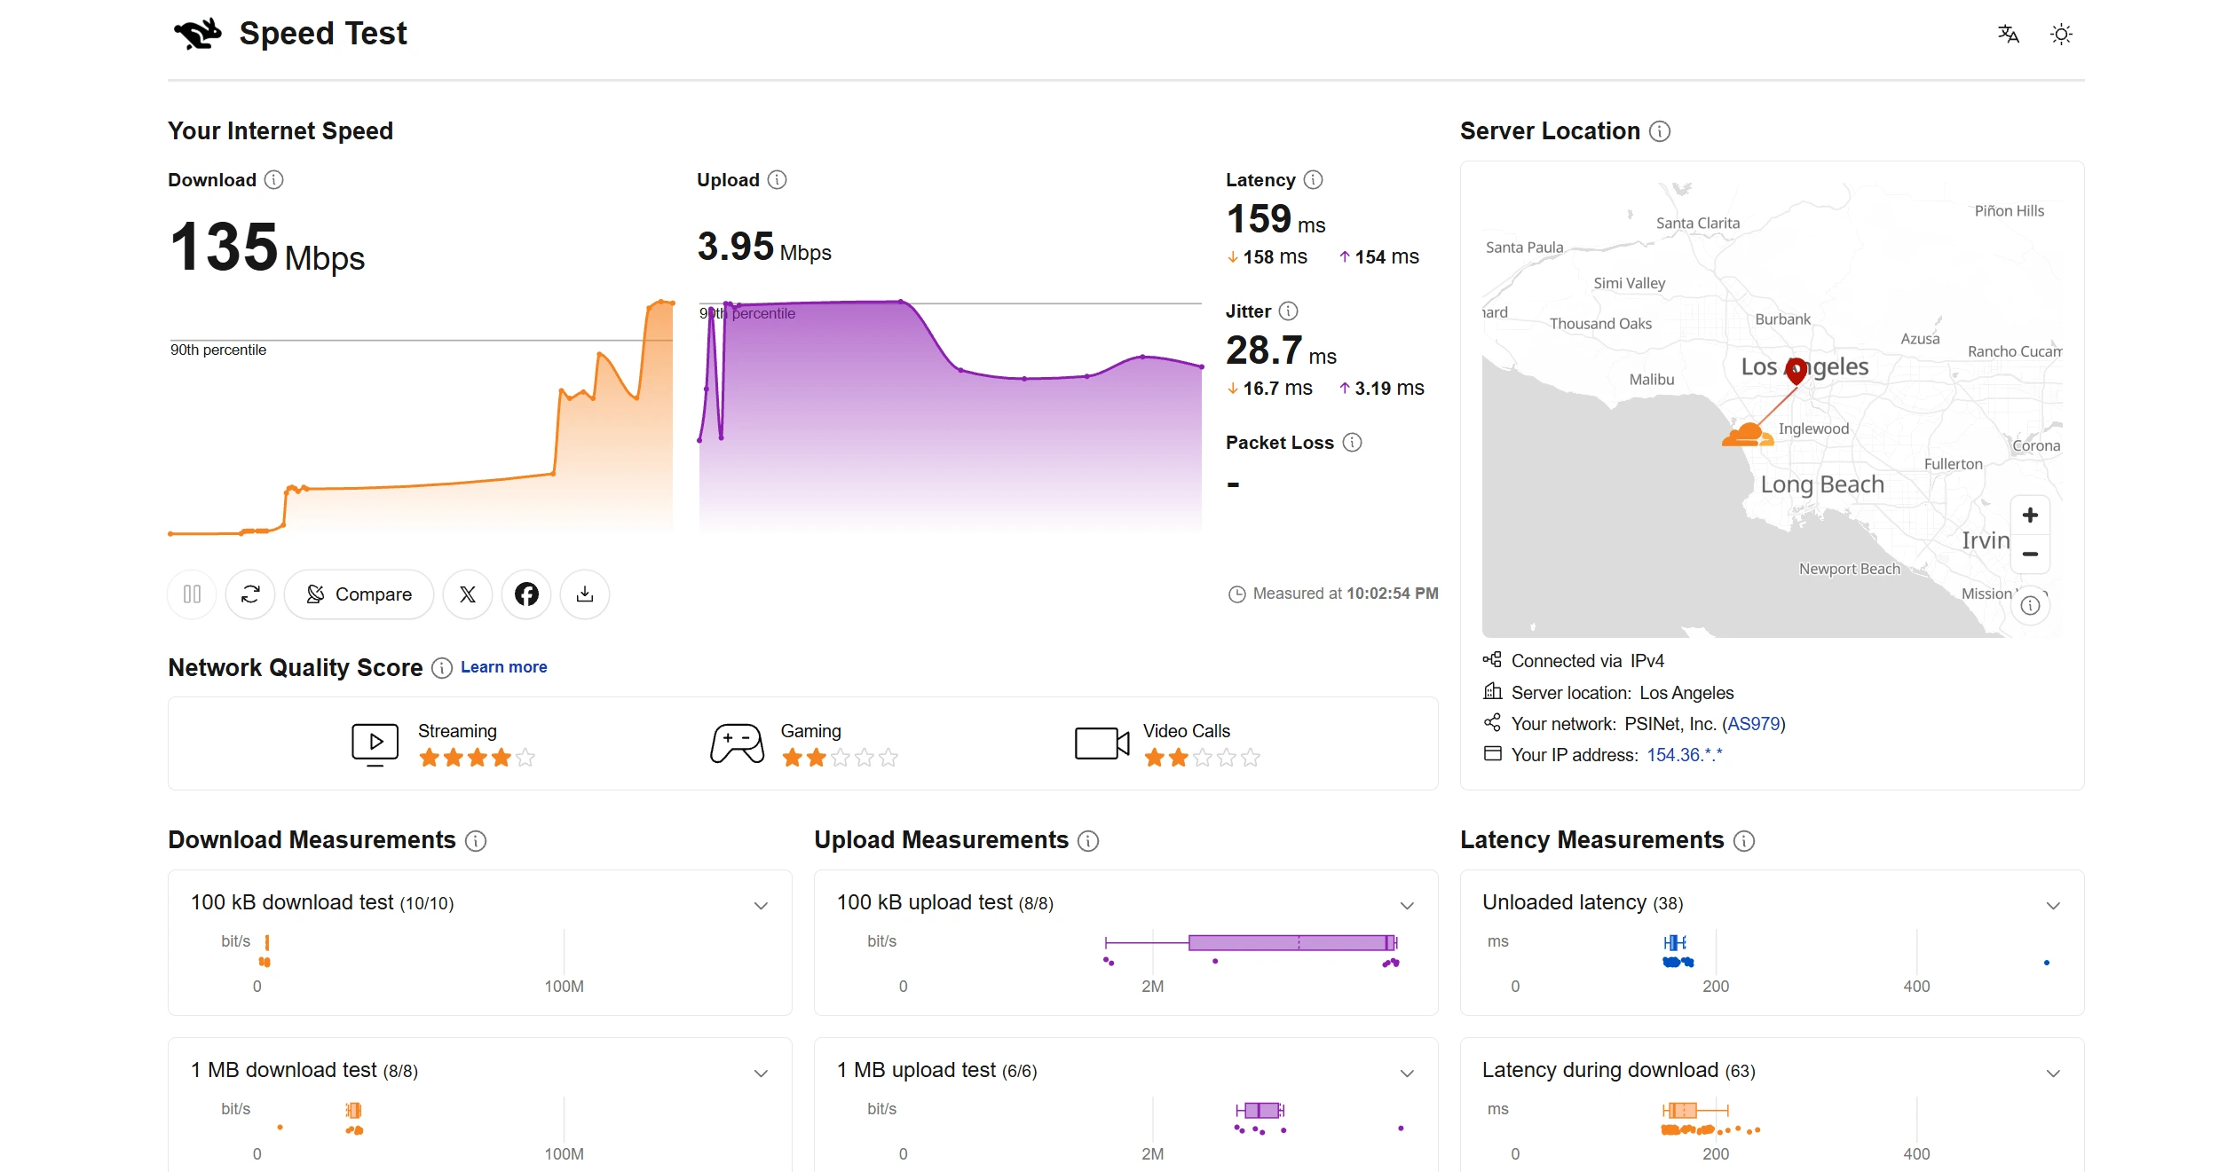Click the Video Calls camera icon

1102,743
